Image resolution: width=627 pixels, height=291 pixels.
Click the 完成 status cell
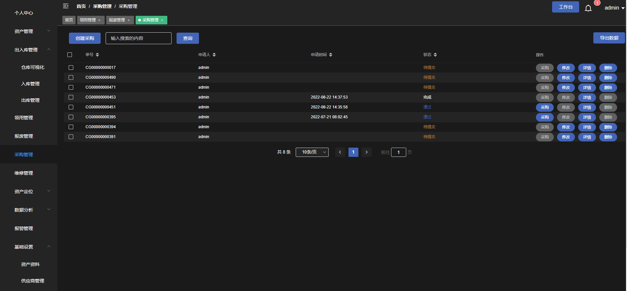pyautogui.click(x=427, y=97)
